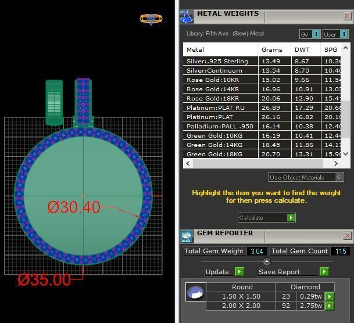Image resolution: width=354 pixels, height=323 pixels.
Task: Select the Rose Gold:18KR row
Action: pos(262,98)
